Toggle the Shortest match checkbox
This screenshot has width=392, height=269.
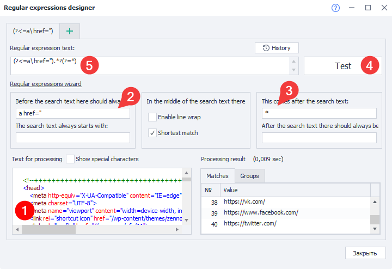tap(152, 133)
